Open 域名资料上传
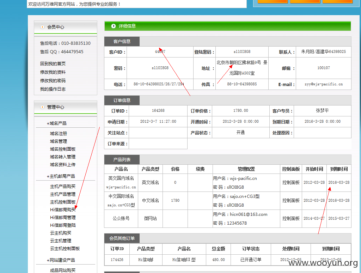The width and height of the screenshot is (361, 273). click(63, 165)
